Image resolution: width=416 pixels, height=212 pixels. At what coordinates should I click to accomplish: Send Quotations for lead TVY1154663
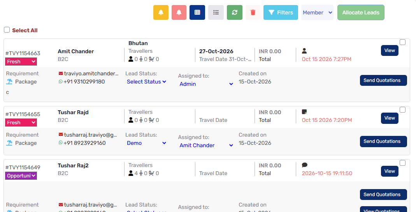383,80
